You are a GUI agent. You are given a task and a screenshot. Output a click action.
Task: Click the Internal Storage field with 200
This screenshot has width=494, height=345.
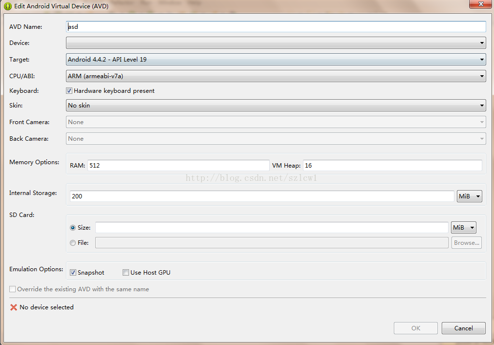tap(262, 196)
